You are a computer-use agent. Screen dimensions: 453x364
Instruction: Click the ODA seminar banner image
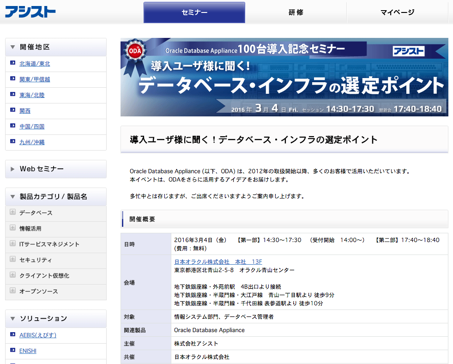pos(284,77)
